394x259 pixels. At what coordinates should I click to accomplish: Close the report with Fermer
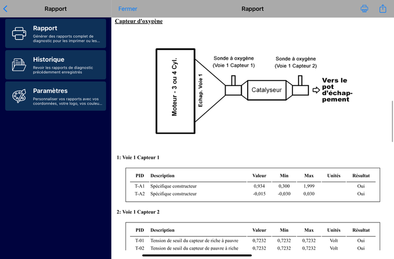[128, 9]
